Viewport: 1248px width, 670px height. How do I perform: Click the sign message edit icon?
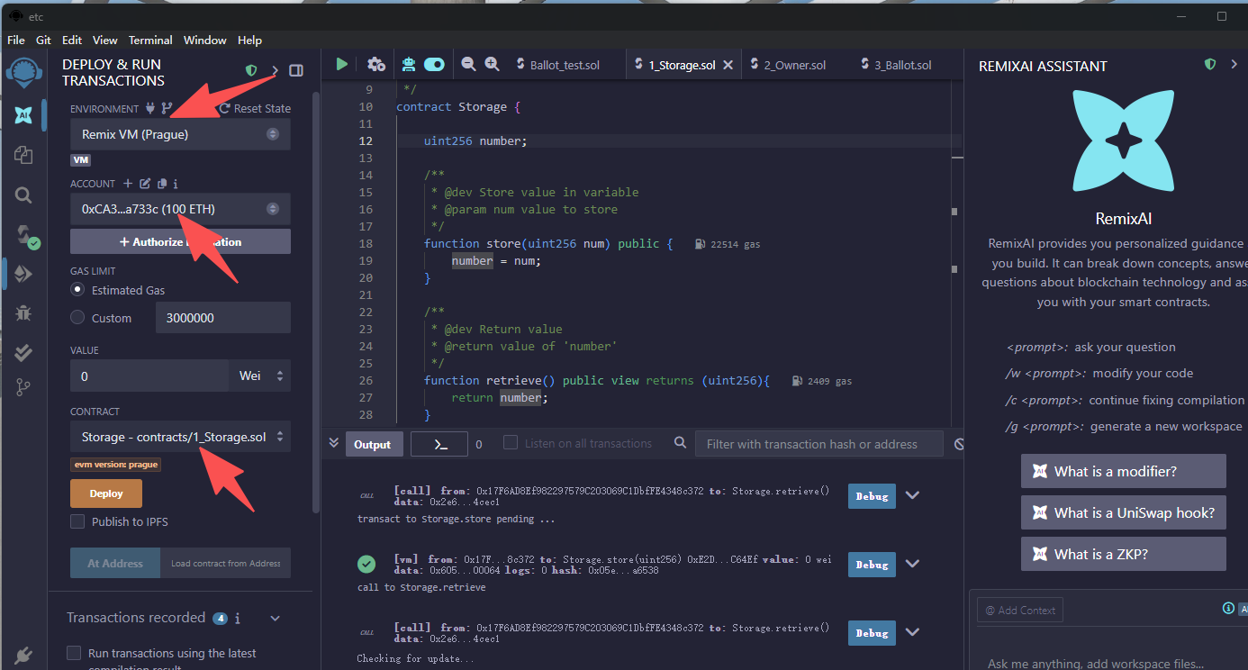pyautogui.click(x=145, y=184)
